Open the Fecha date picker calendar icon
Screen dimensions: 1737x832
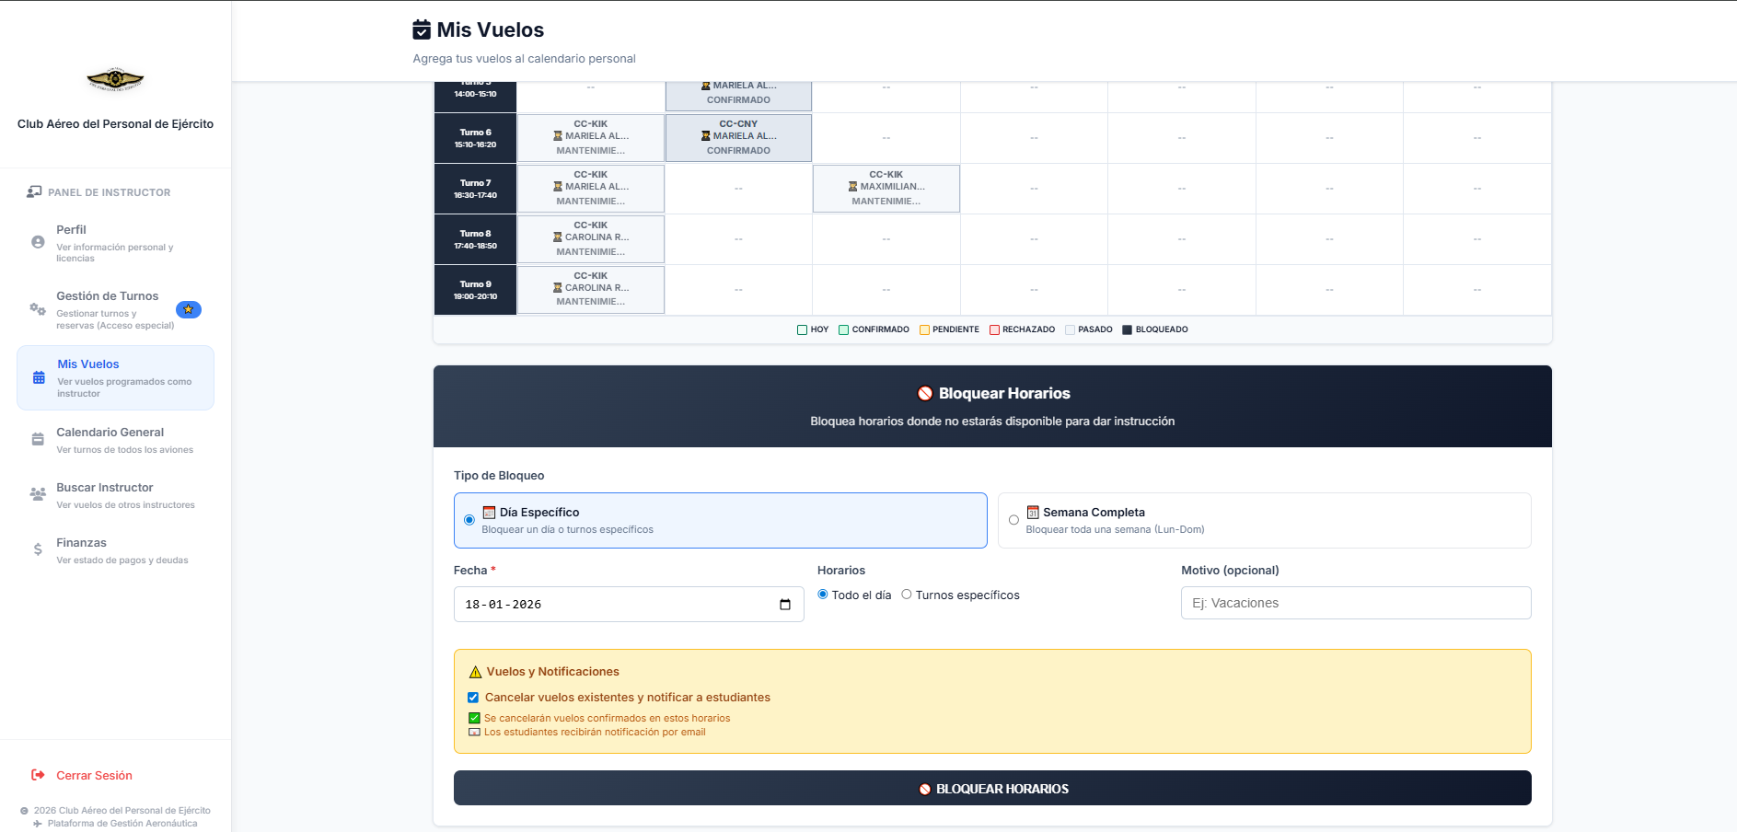(785, 605)
